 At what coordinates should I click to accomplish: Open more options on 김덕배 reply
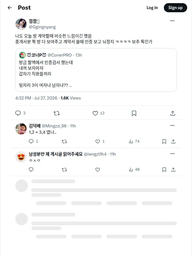172,125
